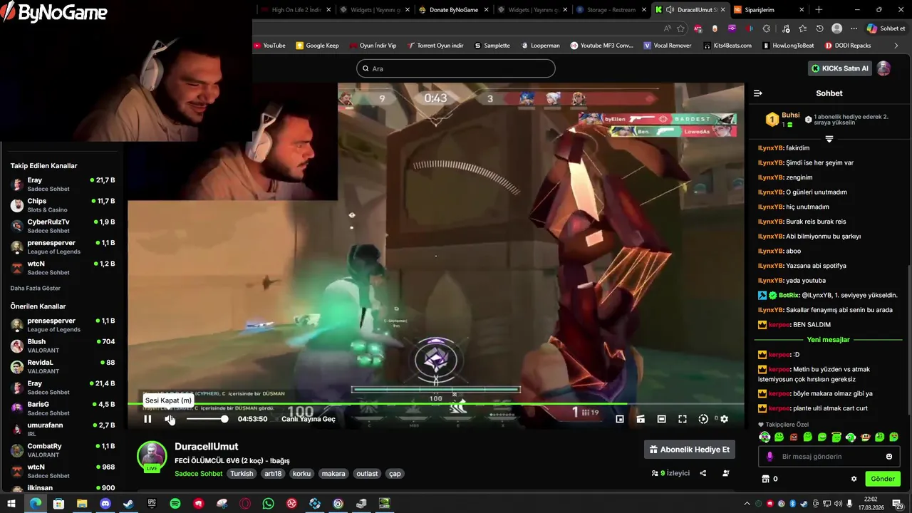Open Discord from the taskbar
This screenshot has width=912, height=513.
(105, 504)
